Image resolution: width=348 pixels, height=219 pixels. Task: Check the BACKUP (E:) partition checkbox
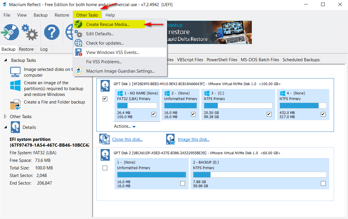[x=323, y=183]
